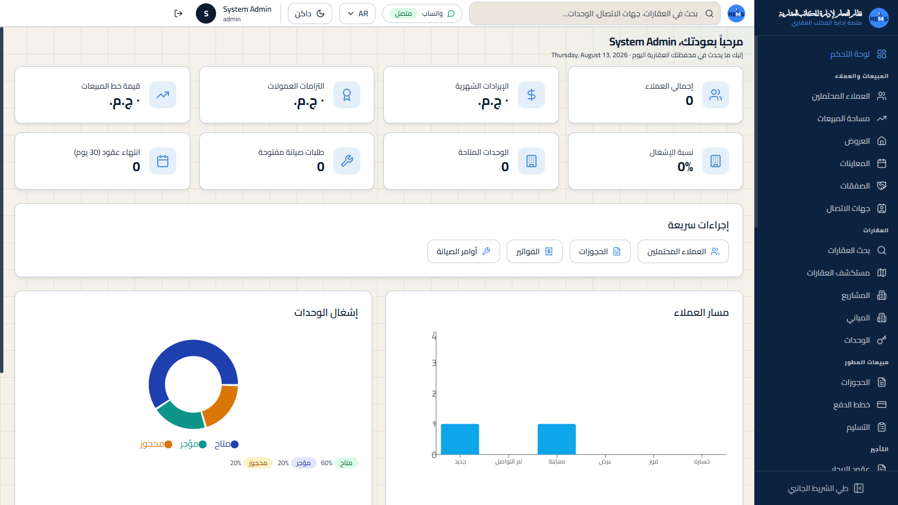Click the مسار المبيعات trend icon in sidebar

click(882, 118)
